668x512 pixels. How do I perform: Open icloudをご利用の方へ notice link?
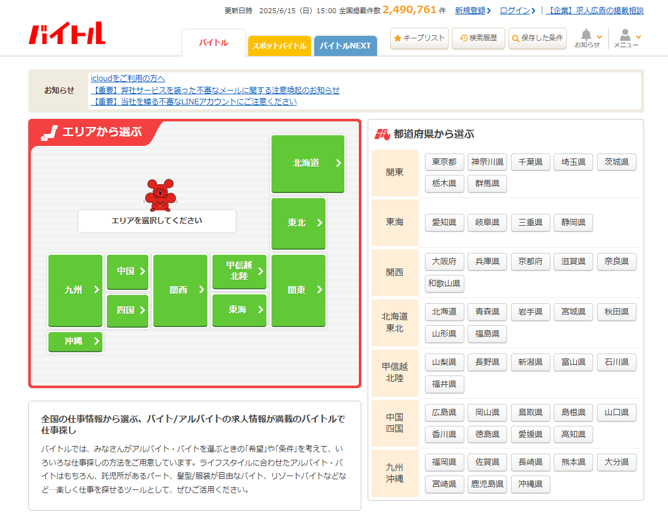pos(128,79)
